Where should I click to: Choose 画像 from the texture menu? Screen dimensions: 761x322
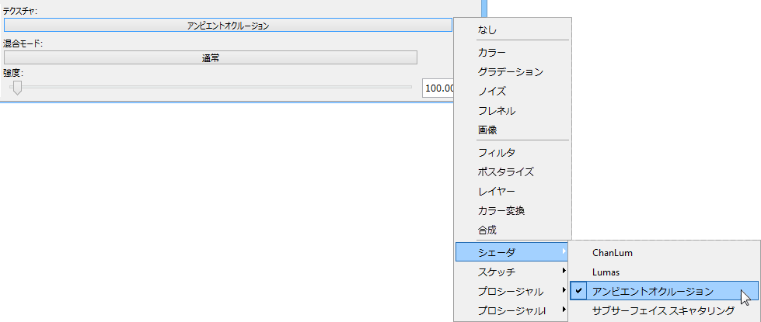(x=512, y=130)
